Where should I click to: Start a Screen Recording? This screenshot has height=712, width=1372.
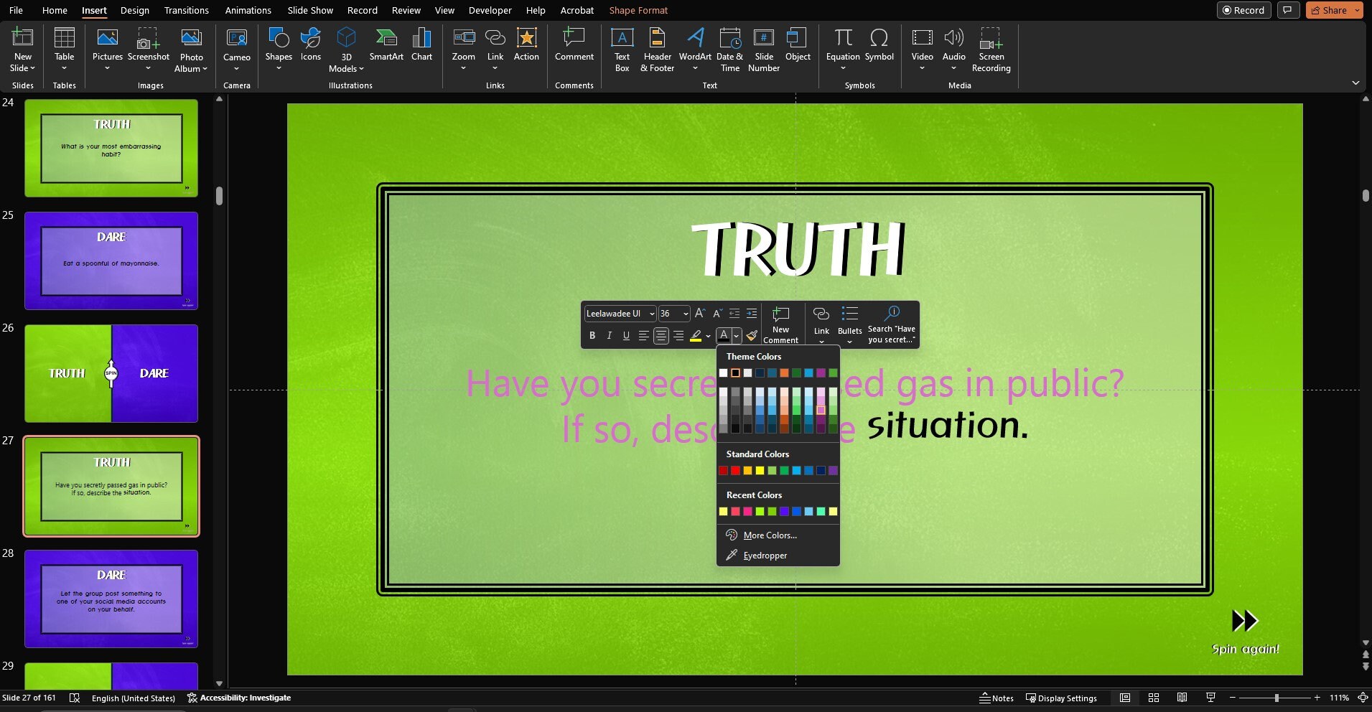(x=990, y=48)
